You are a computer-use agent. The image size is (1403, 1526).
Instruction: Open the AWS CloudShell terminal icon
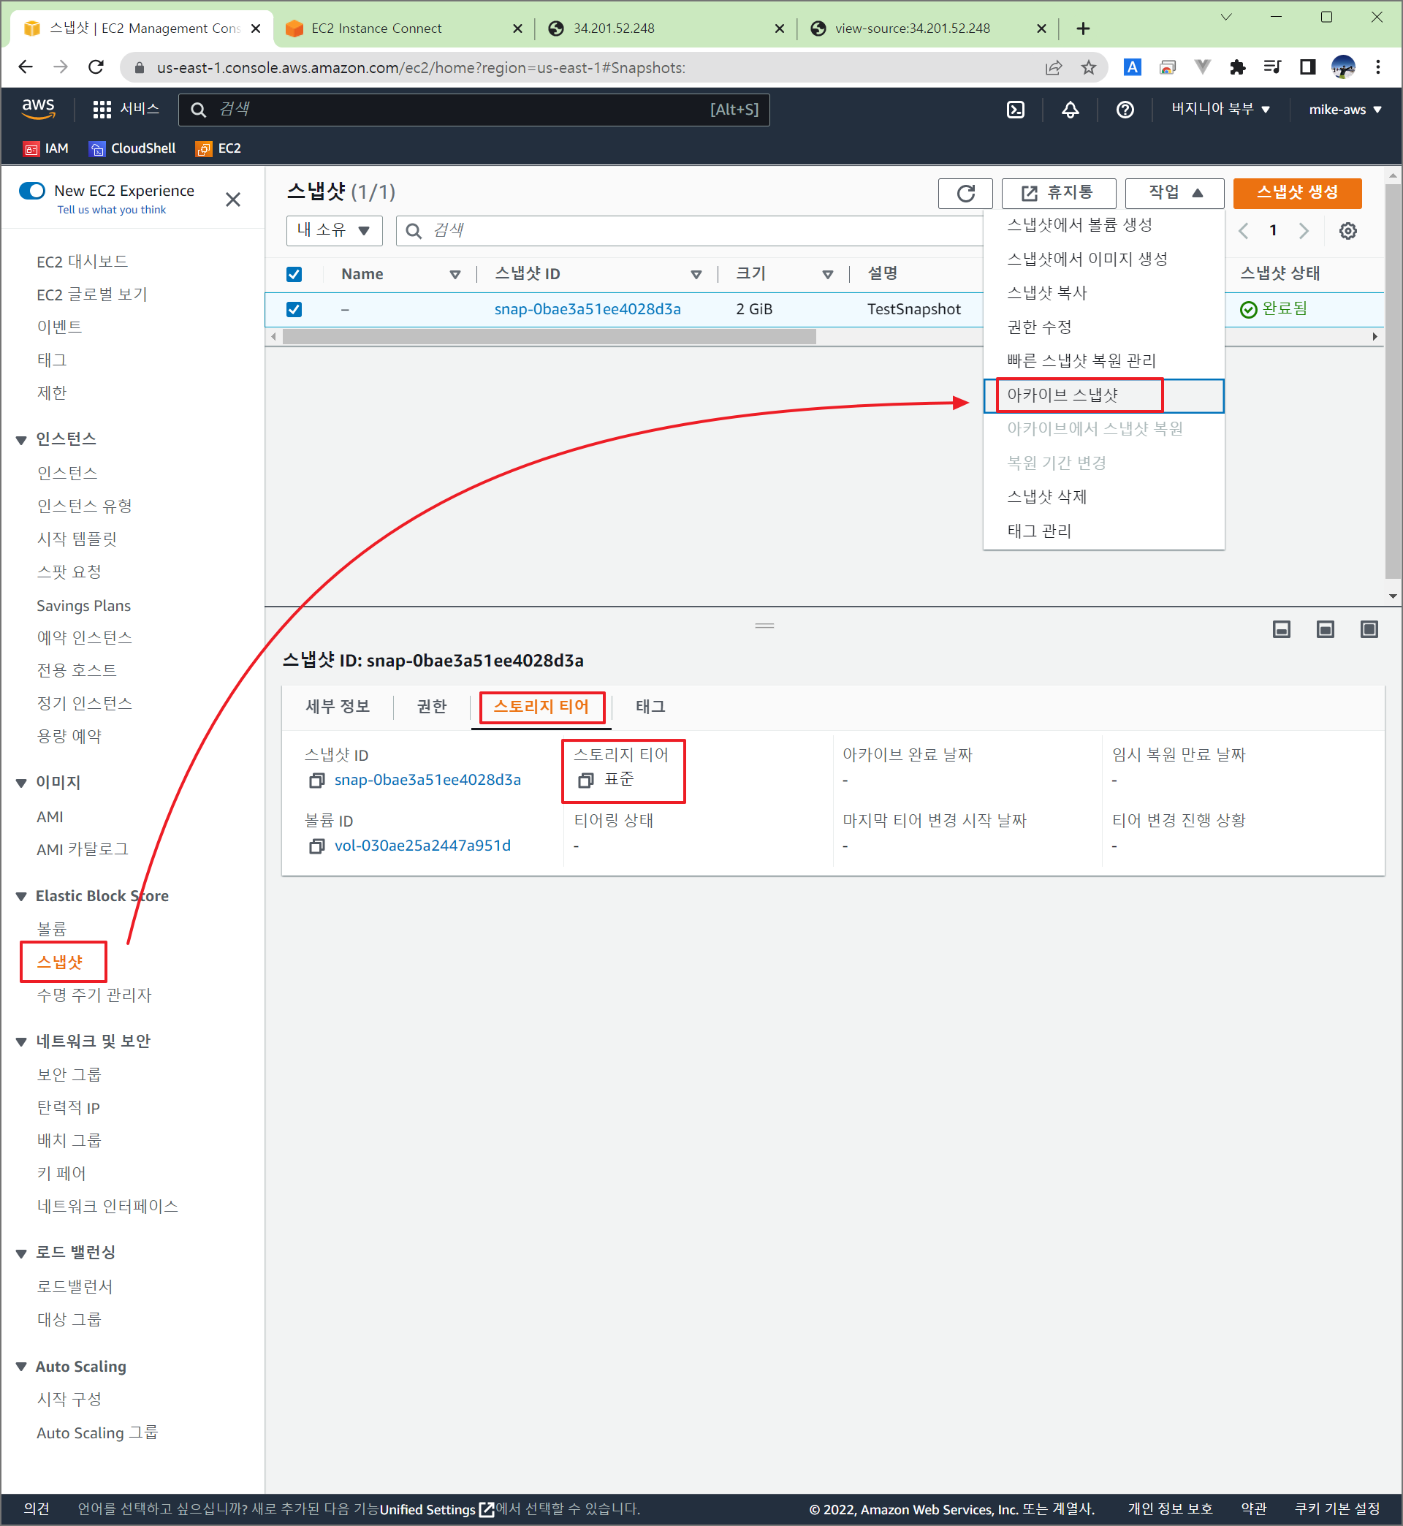click(1015, 110)
